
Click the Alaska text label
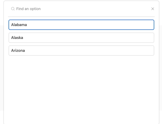tap(17, 38)
